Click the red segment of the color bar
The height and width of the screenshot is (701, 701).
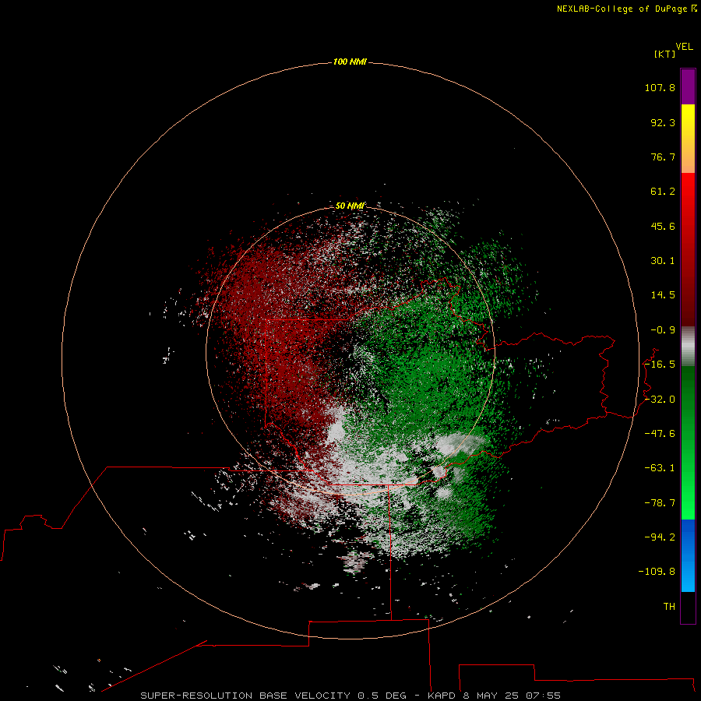[688, 249]
